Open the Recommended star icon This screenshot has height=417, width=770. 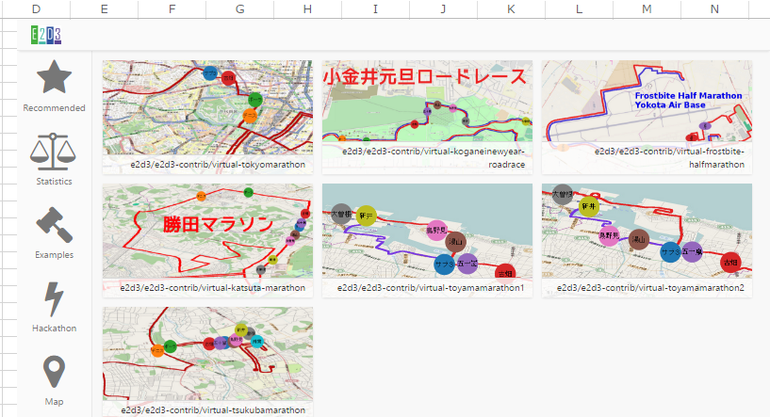[54, 77]
